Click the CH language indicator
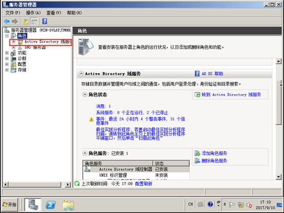The height and width of the screenshot is (213, 284). pyautogui.click(x=190, y=204)
